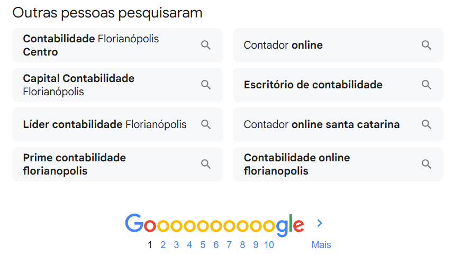Click next page chevron arrow

point(320,223)
